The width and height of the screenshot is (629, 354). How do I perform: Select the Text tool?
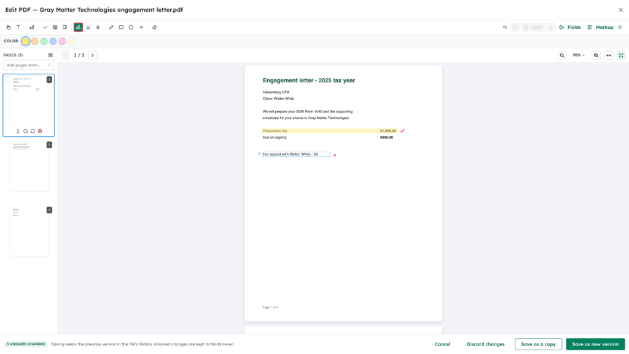(x=18, y=27)
